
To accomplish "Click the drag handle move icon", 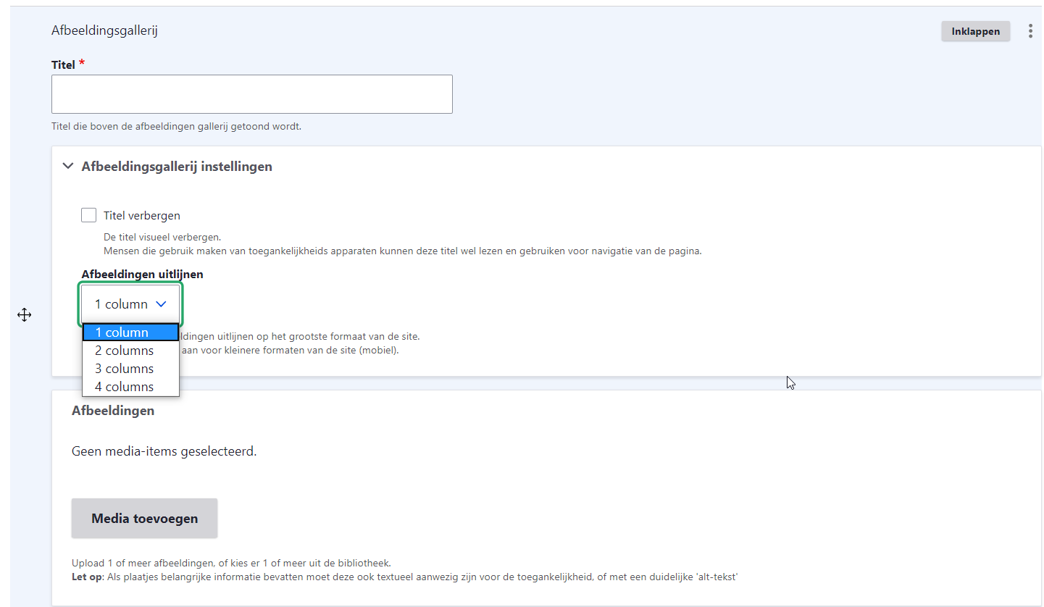I will coord(25,315).
